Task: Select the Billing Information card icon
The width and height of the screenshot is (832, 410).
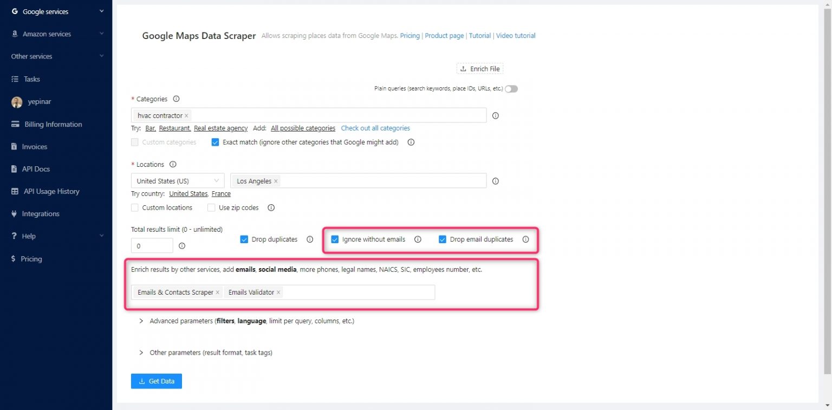Action: click(x=15, y=124)
